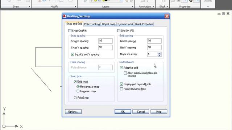Open the Object Snap tab

click(109, 24)
